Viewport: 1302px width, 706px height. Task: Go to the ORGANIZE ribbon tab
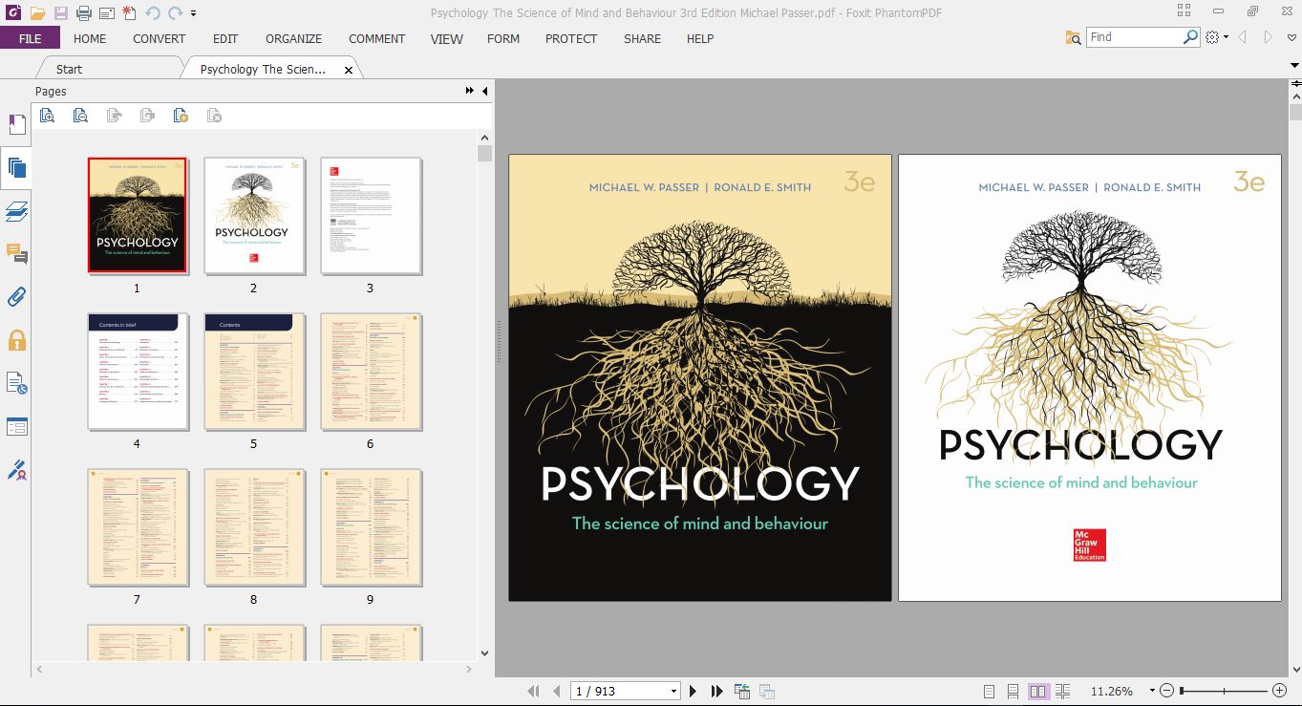click(x=294, y=38)
